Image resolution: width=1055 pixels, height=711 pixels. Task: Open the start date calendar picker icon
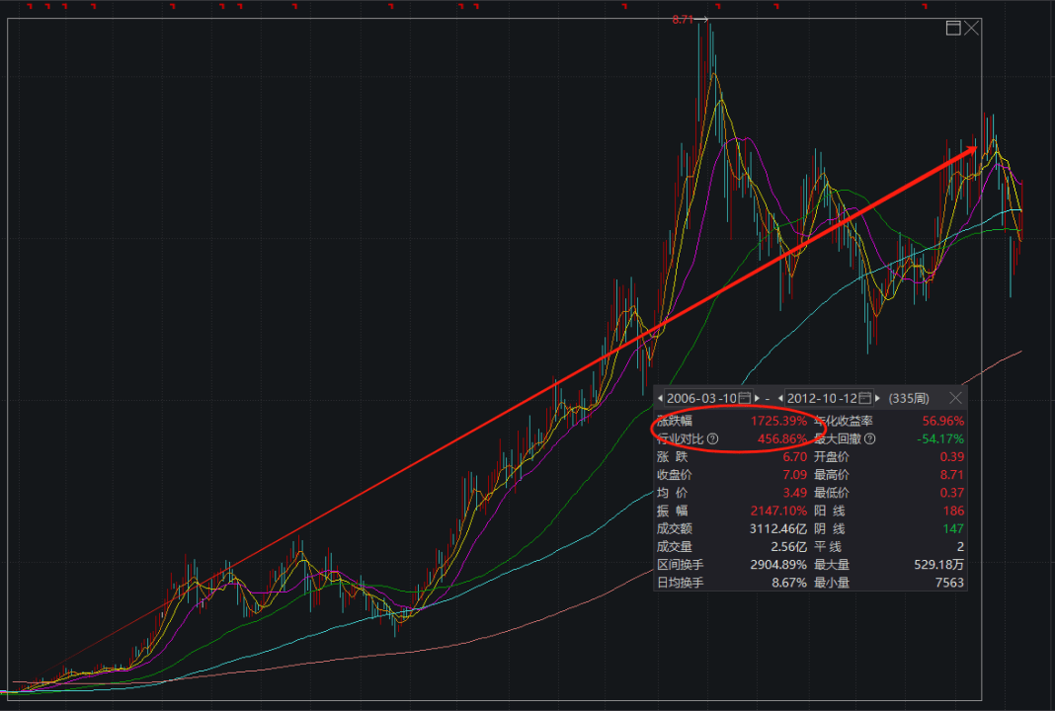(745, 398)
